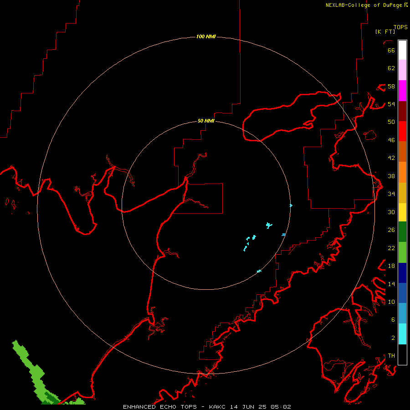Click the '10' legend value label

[x=391, y=302]
